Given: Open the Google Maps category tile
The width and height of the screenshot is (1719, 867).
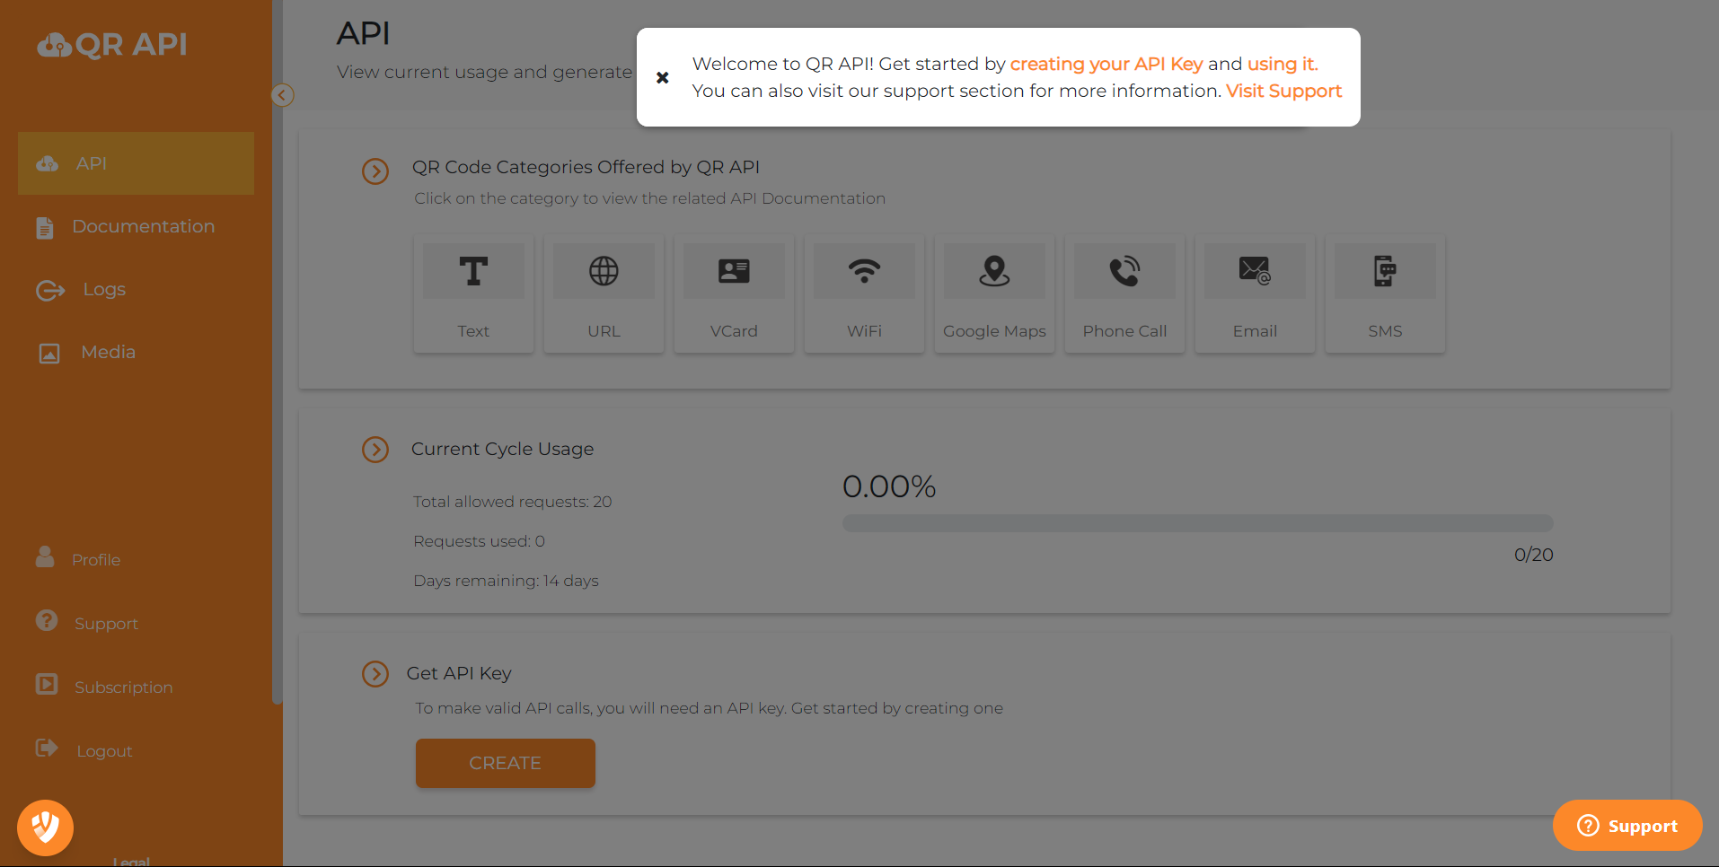Looking at the screenshot, I should [x=994, y=293].
